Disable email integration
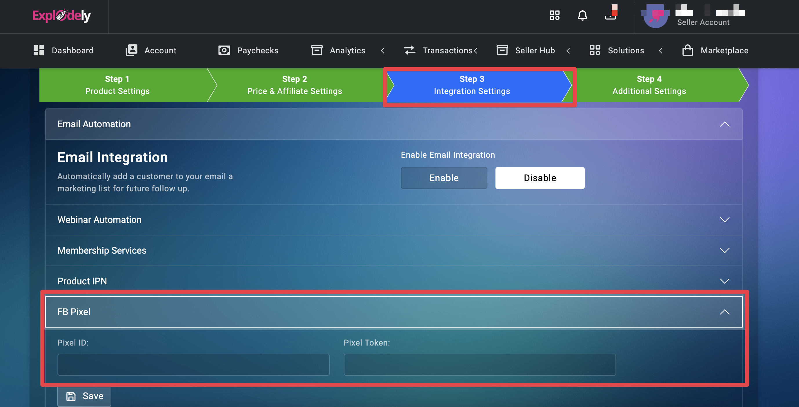799x407 pixels. [540, 178]
